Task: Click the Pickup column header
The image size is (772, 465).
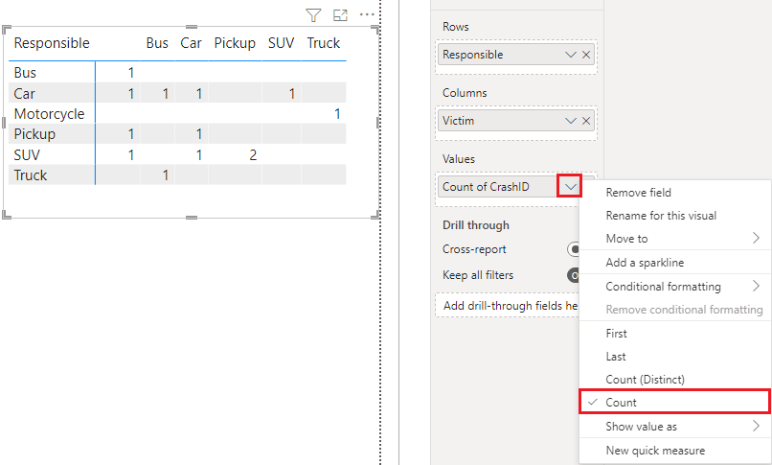Action: [235, 43]
